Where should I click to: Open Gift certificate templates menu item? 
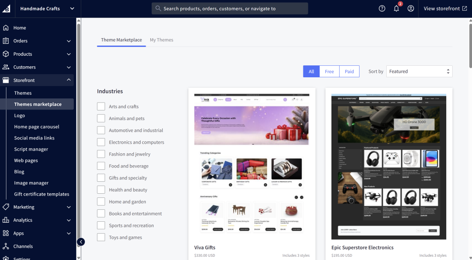tap(41, 194)
